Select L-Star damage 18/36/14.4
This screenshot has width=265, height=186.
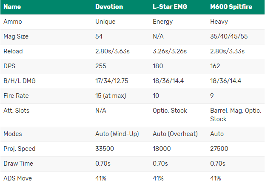tap(168, 81)
